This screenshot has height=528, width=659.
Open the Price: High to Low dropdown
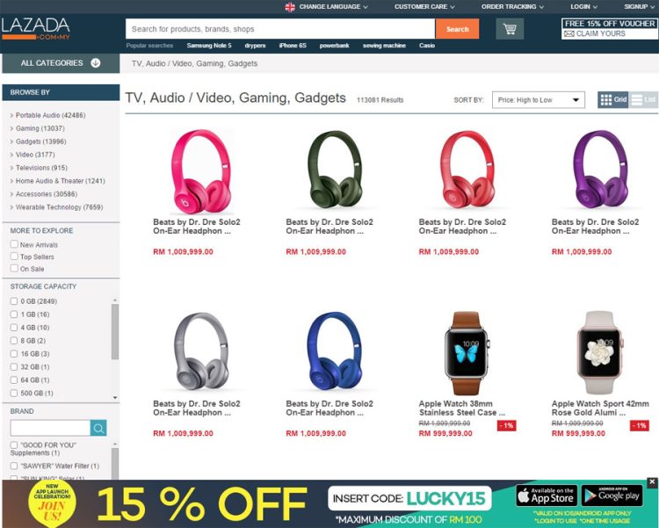pyautogui.click(x=539, y=100)
